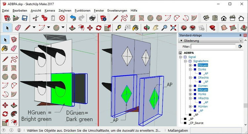Open Extension Manager ruby icon

212,28
